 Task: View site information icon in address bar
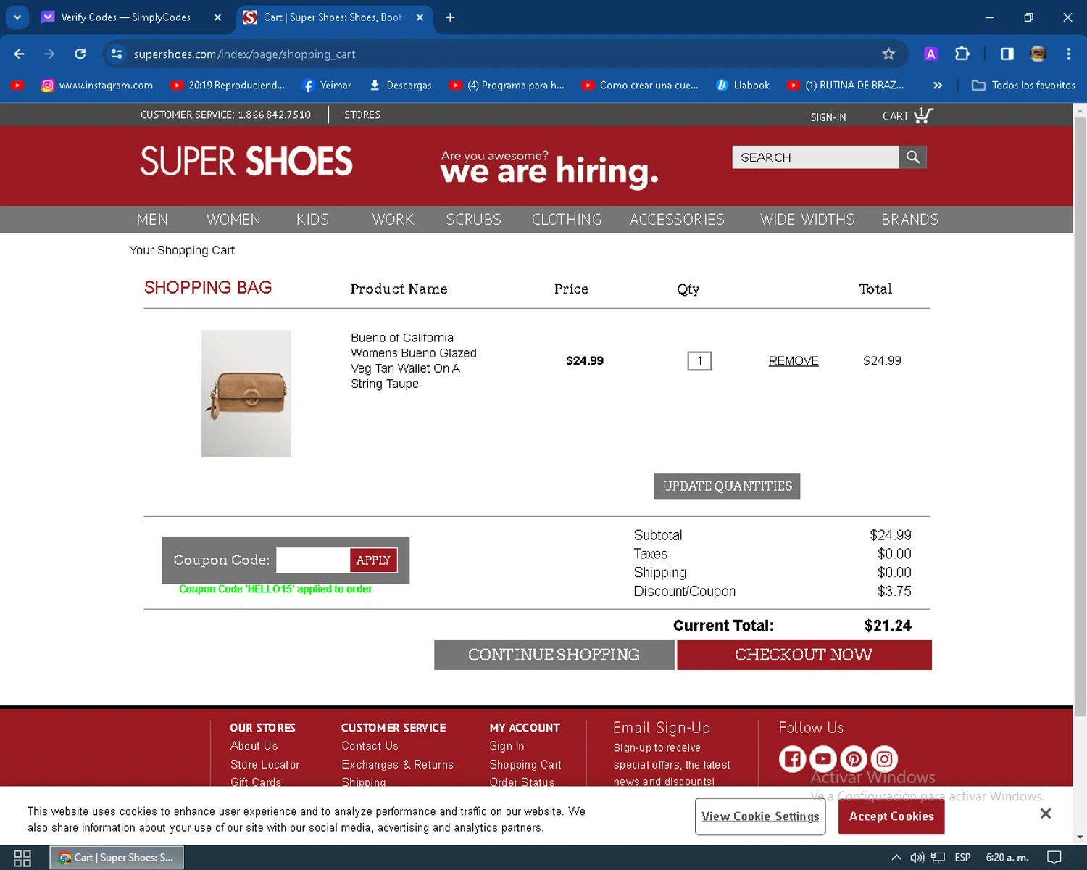coord(117,54)
